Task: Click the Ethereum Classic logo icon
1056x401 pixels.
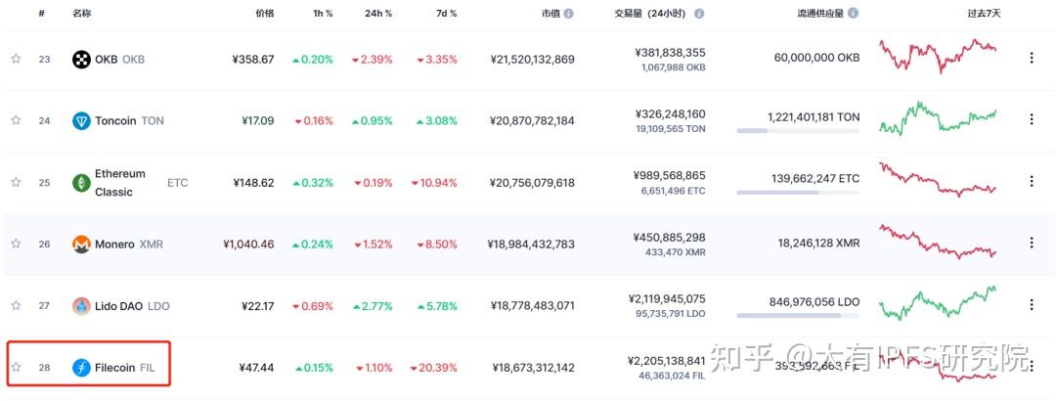Action: [81, 183]
